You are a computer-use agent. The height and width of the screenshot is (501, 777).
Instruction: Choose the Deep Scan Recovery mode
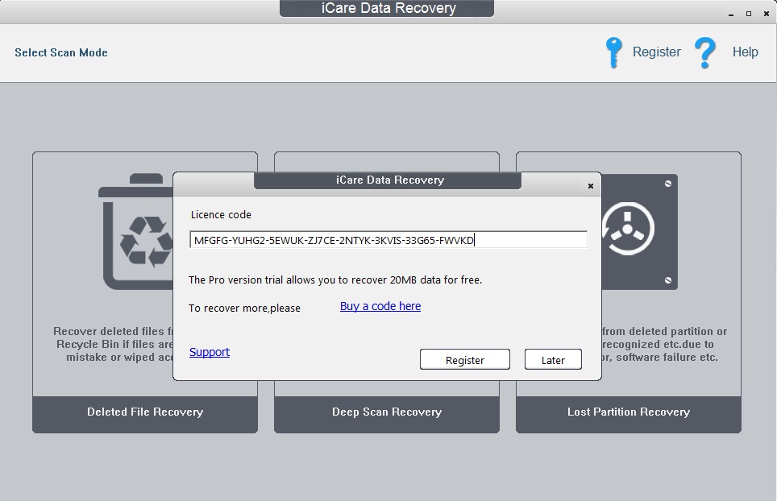386,412
